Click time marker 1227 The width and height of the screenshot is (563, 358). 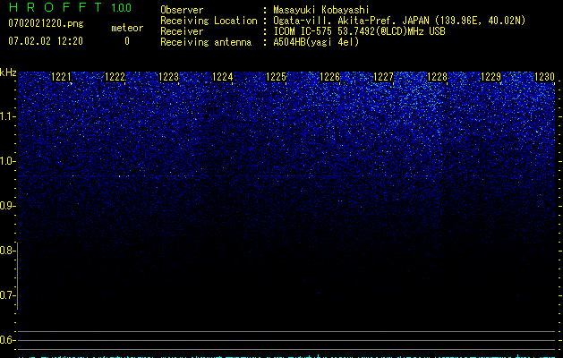point(383,77)
